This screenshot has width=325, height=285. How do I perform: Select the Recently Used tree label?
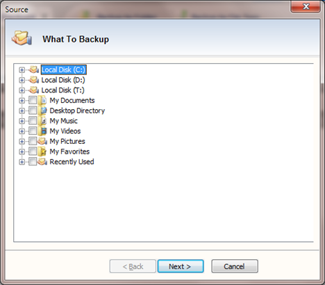(72, 161)
